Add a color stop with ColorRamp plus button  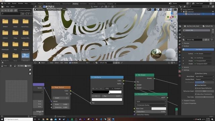[x=93, y=88]
